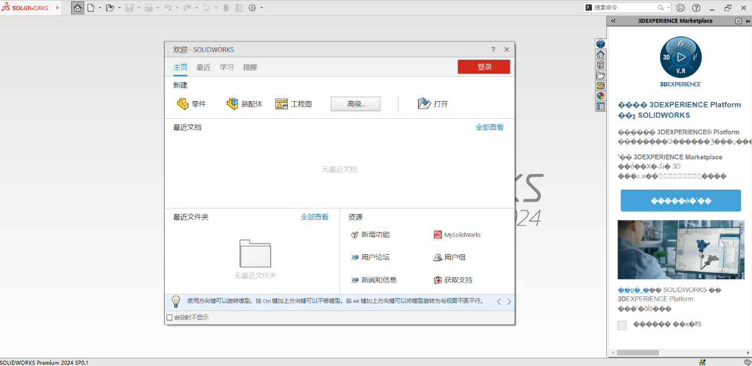752x366 pixels.
Task: Click the Select cursor toolbar icon
Action: [x=206, y=8]
